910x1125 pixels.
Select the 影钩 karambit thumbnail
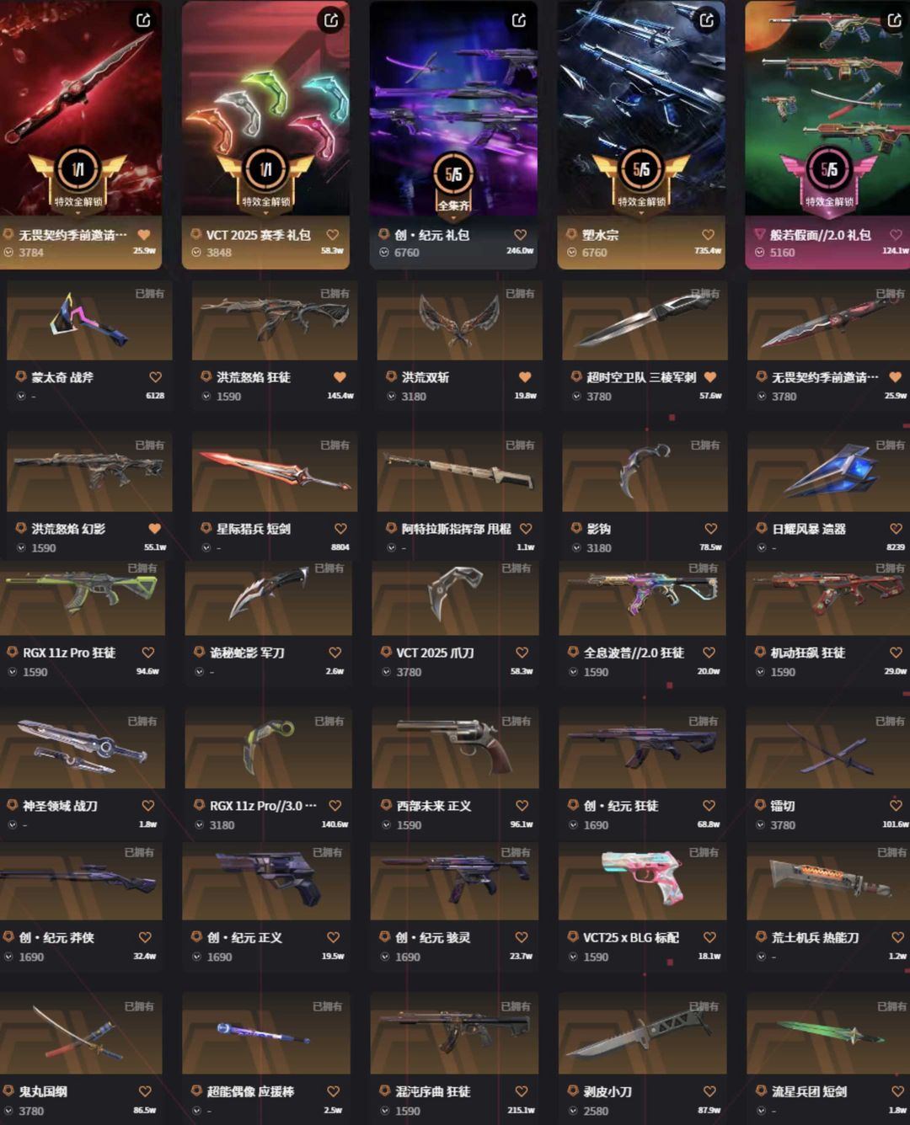645,472
